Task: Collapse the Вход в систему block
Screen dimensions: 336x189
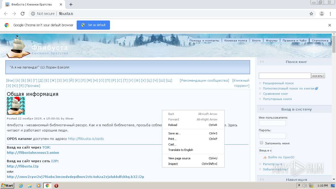Action: [262, 109]
